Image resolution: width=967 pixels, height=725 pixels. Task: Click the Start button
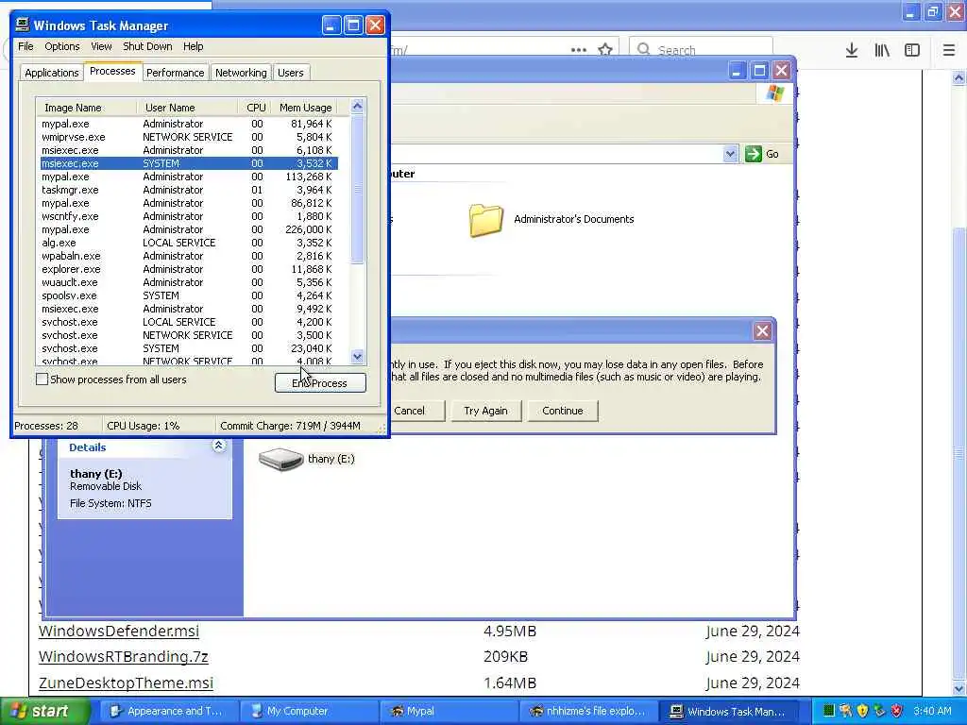44,711
